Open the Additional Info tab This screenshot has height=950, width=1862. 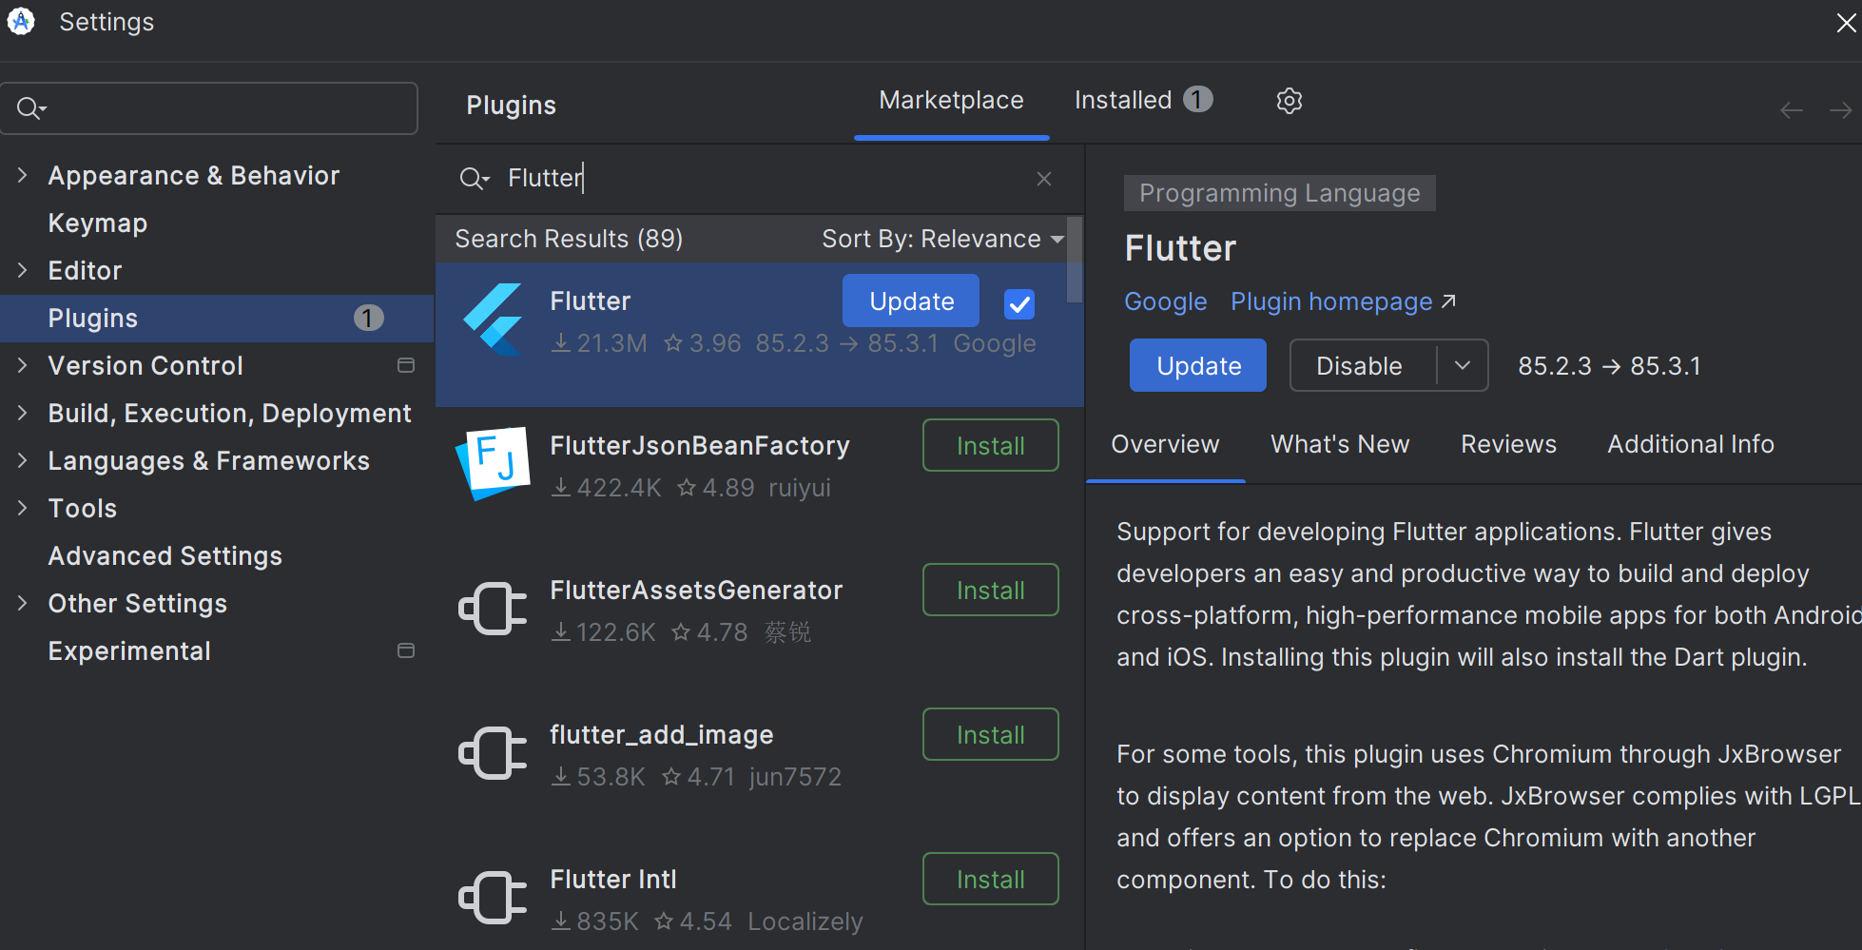1691,444
